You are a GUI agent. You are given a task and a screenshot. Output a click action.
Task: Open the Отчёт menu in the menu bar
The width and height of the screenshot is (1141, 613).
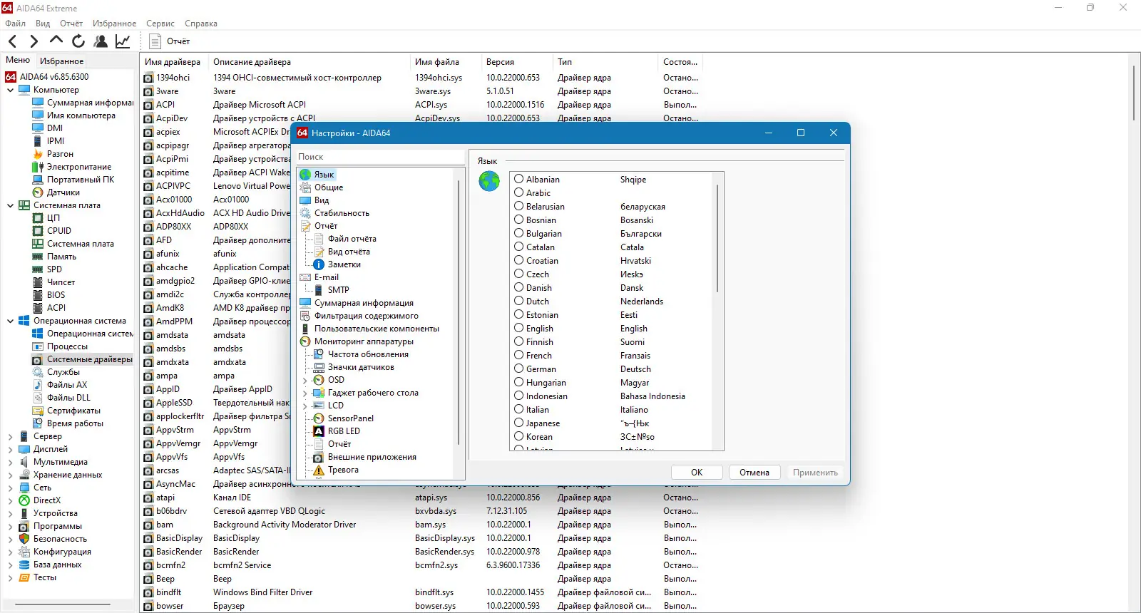point(71,24)
